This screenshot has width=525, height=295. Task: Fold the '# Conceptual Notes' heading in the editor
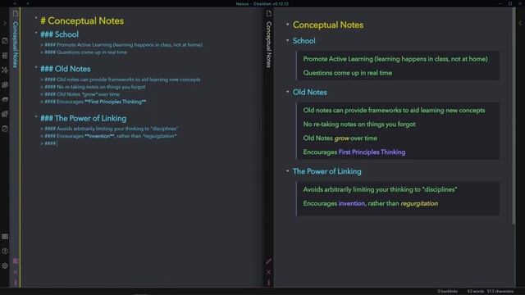tap(36, 18)
